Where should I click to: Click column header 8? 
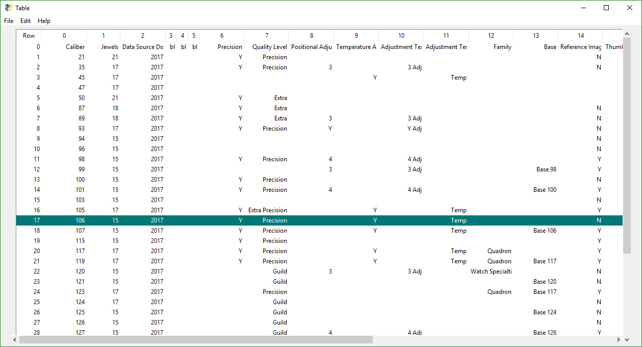point(312,36)
